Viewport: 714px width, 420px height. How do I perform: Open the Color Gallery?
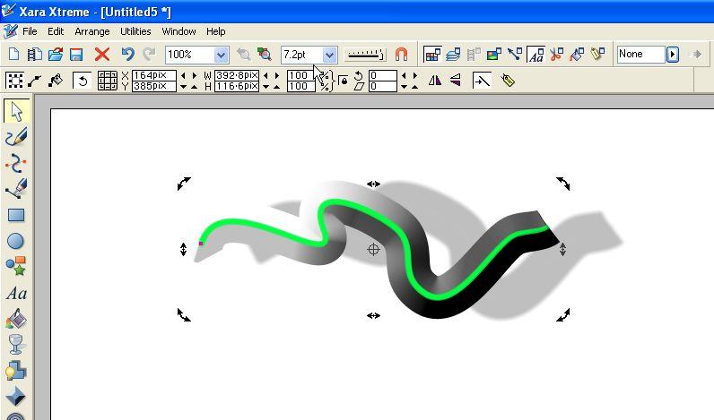[x=432, y=55]
